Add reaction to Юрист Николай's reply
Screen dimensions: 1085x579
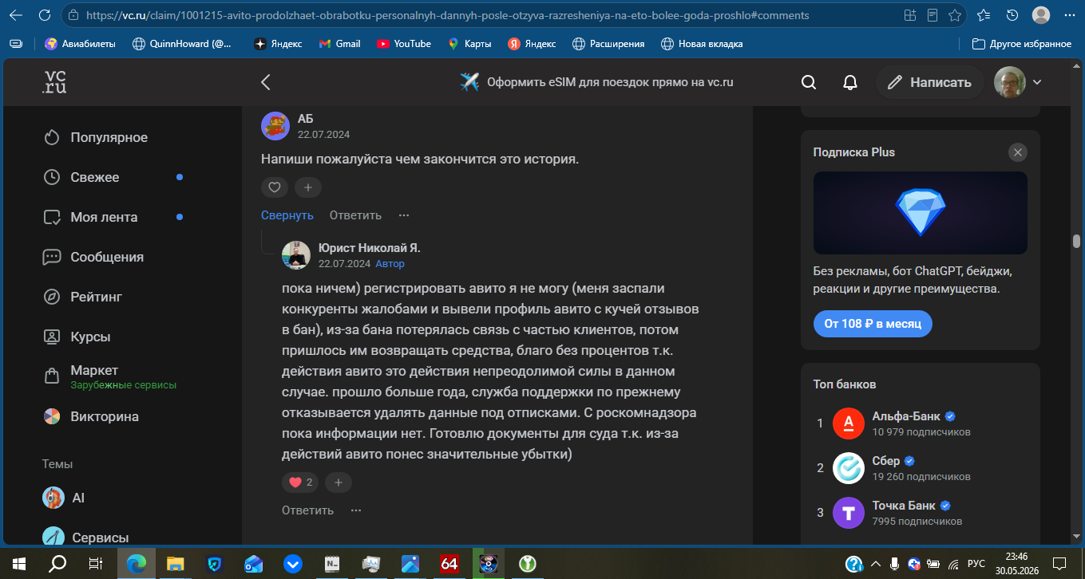(x=339, y=482)
